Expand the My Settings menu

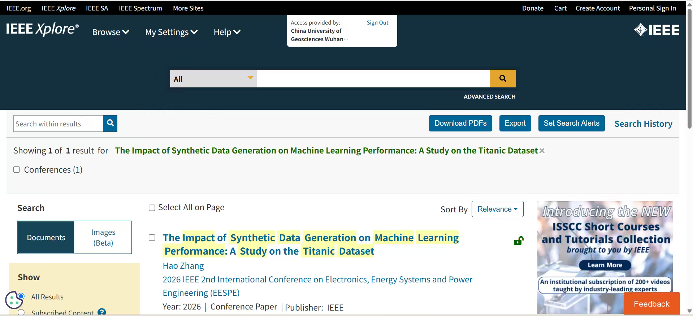point(172,32)
